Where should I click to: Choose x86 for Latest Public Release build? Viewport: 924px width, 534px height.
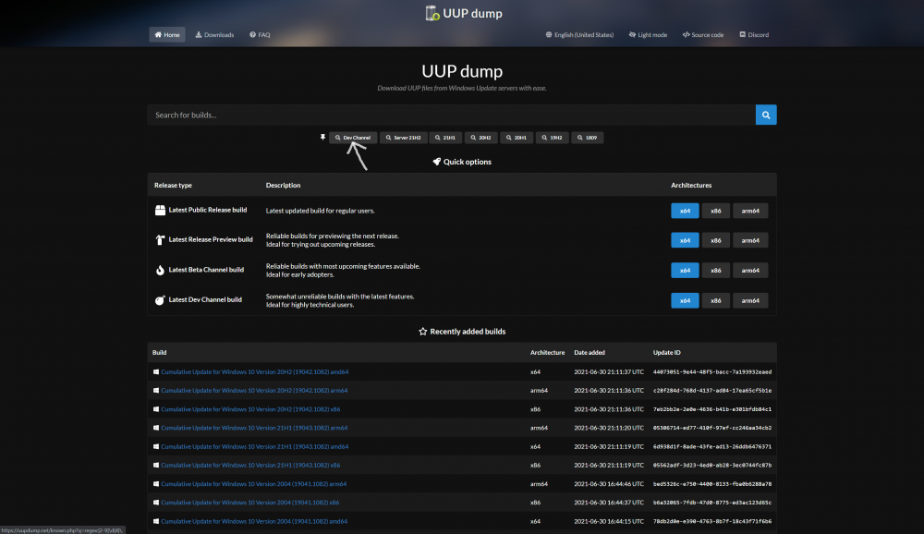[x=716, y=211]
